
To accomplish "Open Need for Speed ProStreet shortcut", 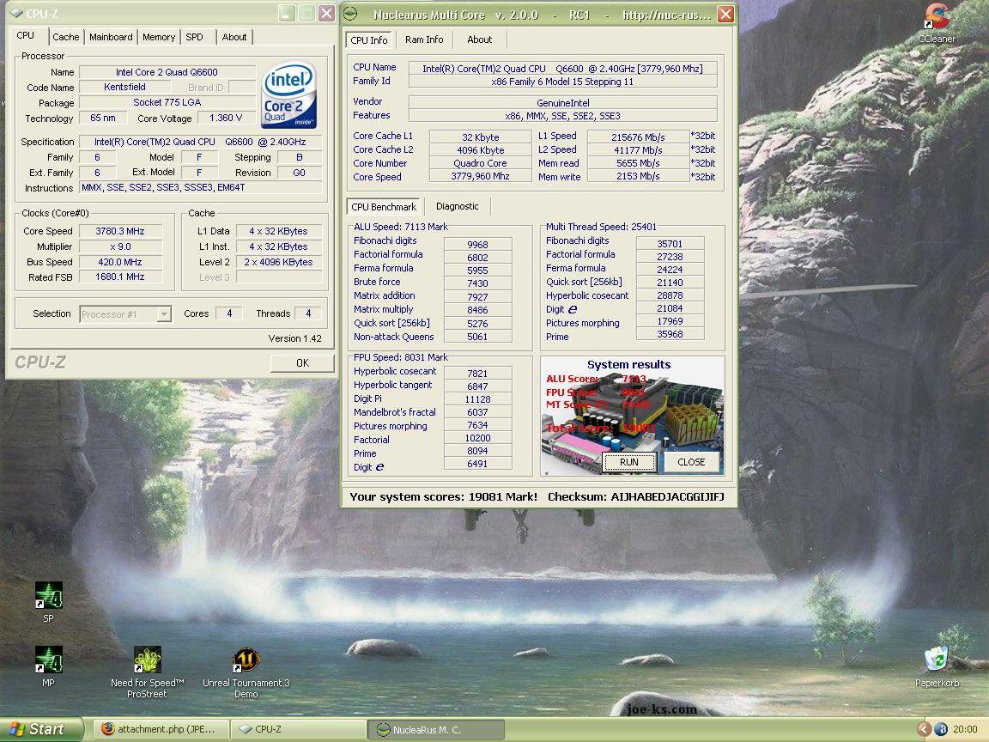I will [x=147, y=672].
